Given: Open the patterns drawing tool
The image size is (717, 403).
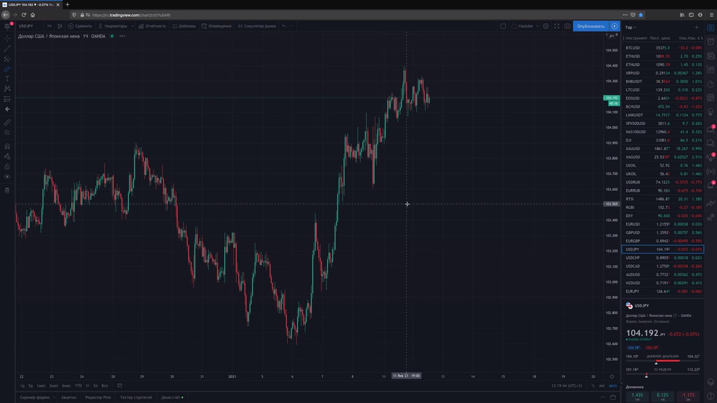Looking at the screenshot, I should point(7,89).
